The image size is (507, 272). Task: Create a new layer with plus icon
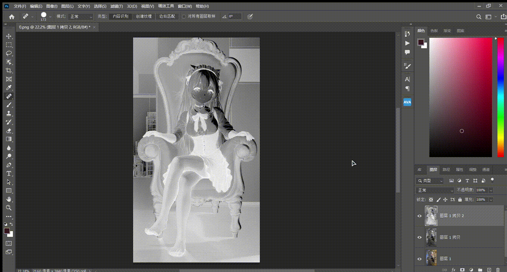tap(489, 270)
